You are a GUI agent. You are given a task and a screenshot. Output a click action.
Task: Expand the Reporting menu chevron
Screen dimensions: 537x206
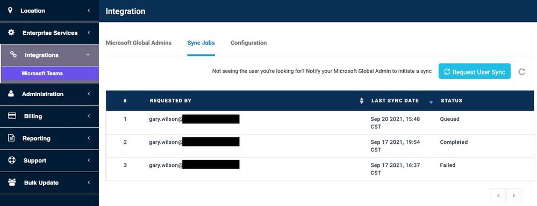pos(89,138)
